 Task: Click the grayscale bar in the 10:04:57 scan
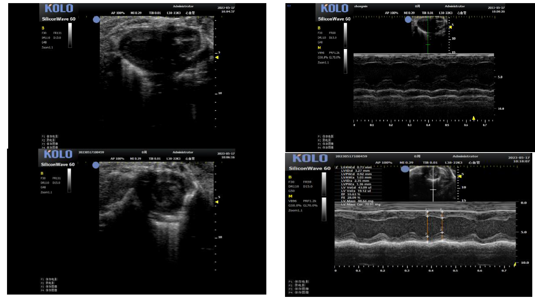pos(70,35)
